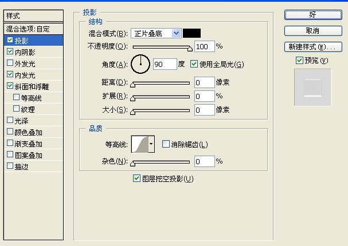Screen dimensions: 348x246
Task: Enable the 渐变叠加 gradient overlay checkbox
Action: [x=10, y=143]
